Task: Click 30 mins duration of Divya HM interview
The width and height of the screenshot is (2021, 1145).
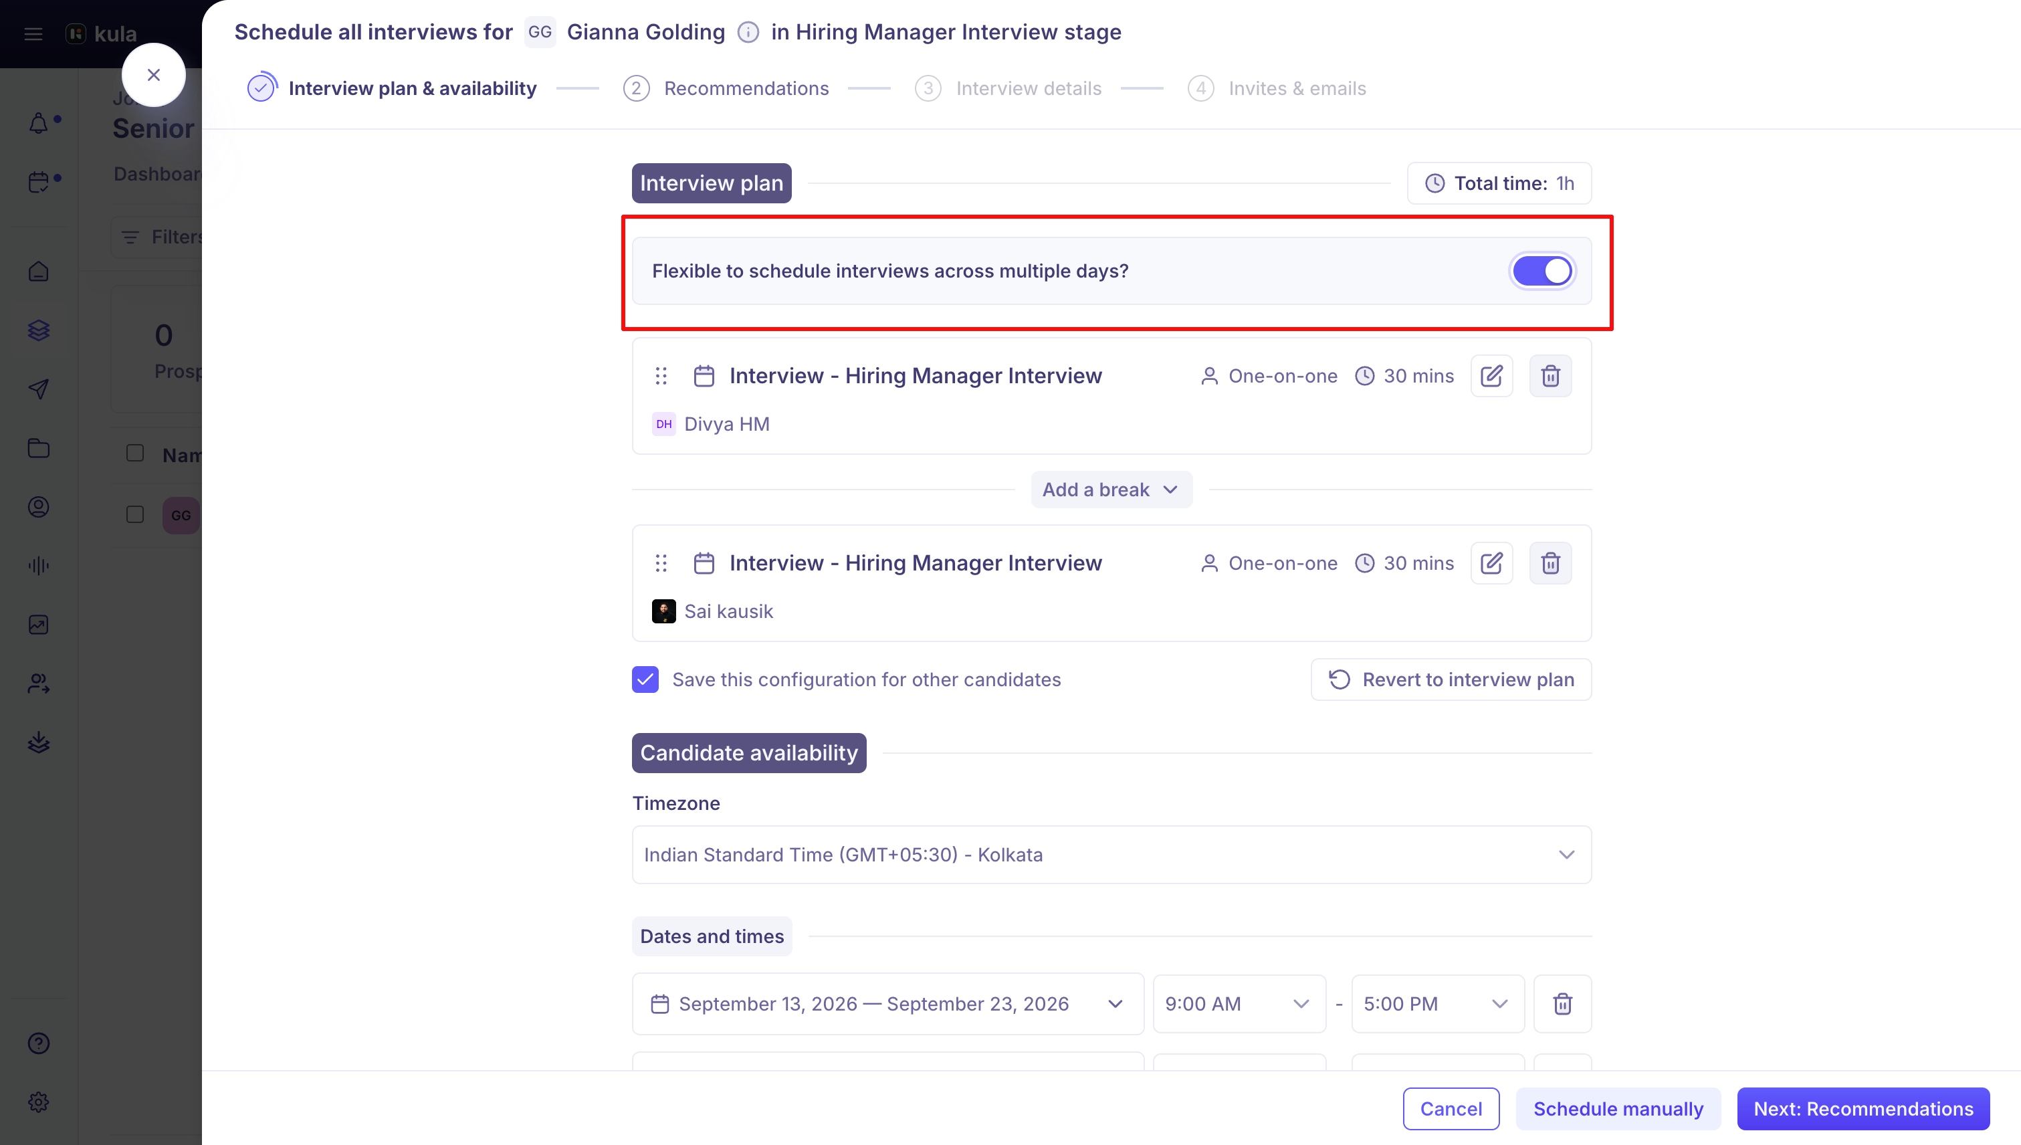Action: 1418,376
